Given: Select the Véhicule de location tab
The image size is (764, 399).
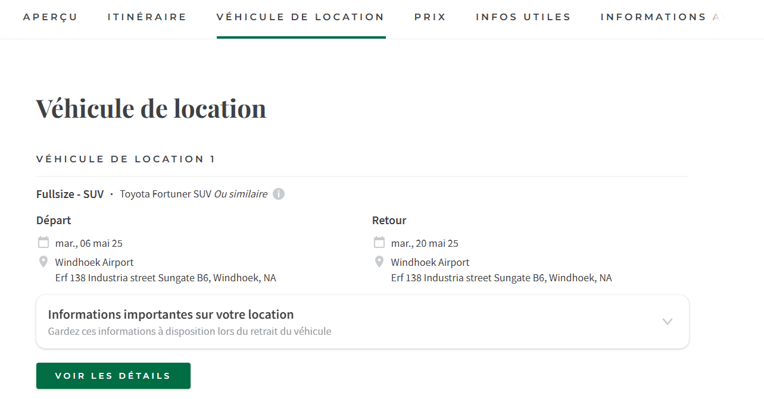Looking at the screenshot, I should tap(301, 17).
